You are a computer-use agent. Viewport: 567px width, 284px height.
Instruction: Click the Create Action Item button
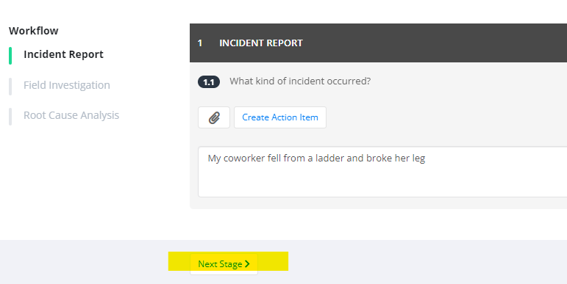(280, 117)
